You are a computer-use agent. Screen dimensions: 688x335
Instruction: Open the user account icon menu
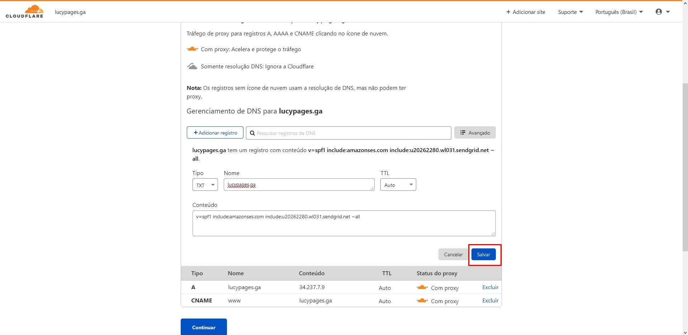[659, 12]
